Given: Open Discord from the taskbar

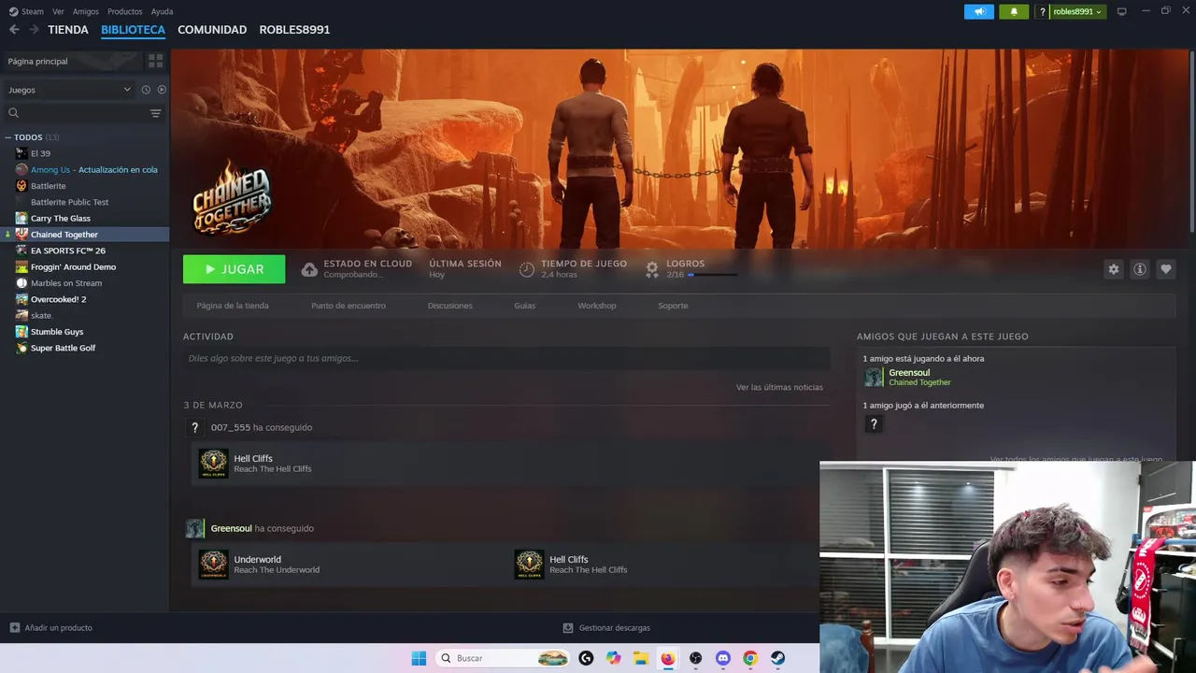Looking at the screenshot, I should coord(722,658).
